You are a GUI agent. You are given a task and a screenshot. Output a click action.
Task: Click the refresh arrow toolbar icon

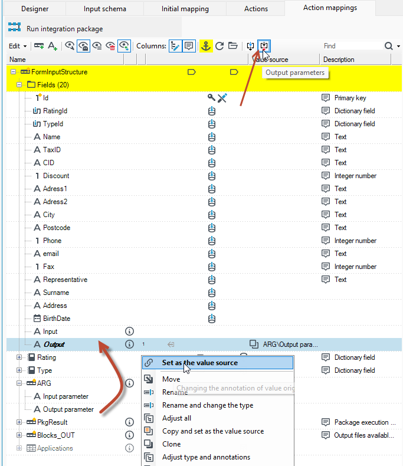(x=219, y=46)
